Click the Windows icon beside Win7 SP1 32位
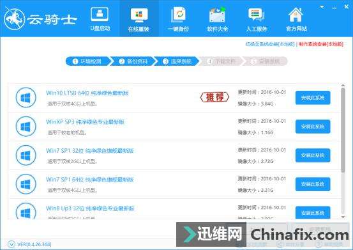The image size is (353, 250). pos(26,155)
